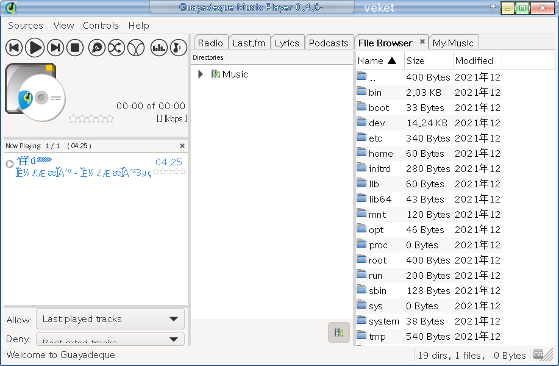This screenshot has width=559, height=366.
Task: Set the current track rating using the player stars
Action: click(x=91, y=118)
